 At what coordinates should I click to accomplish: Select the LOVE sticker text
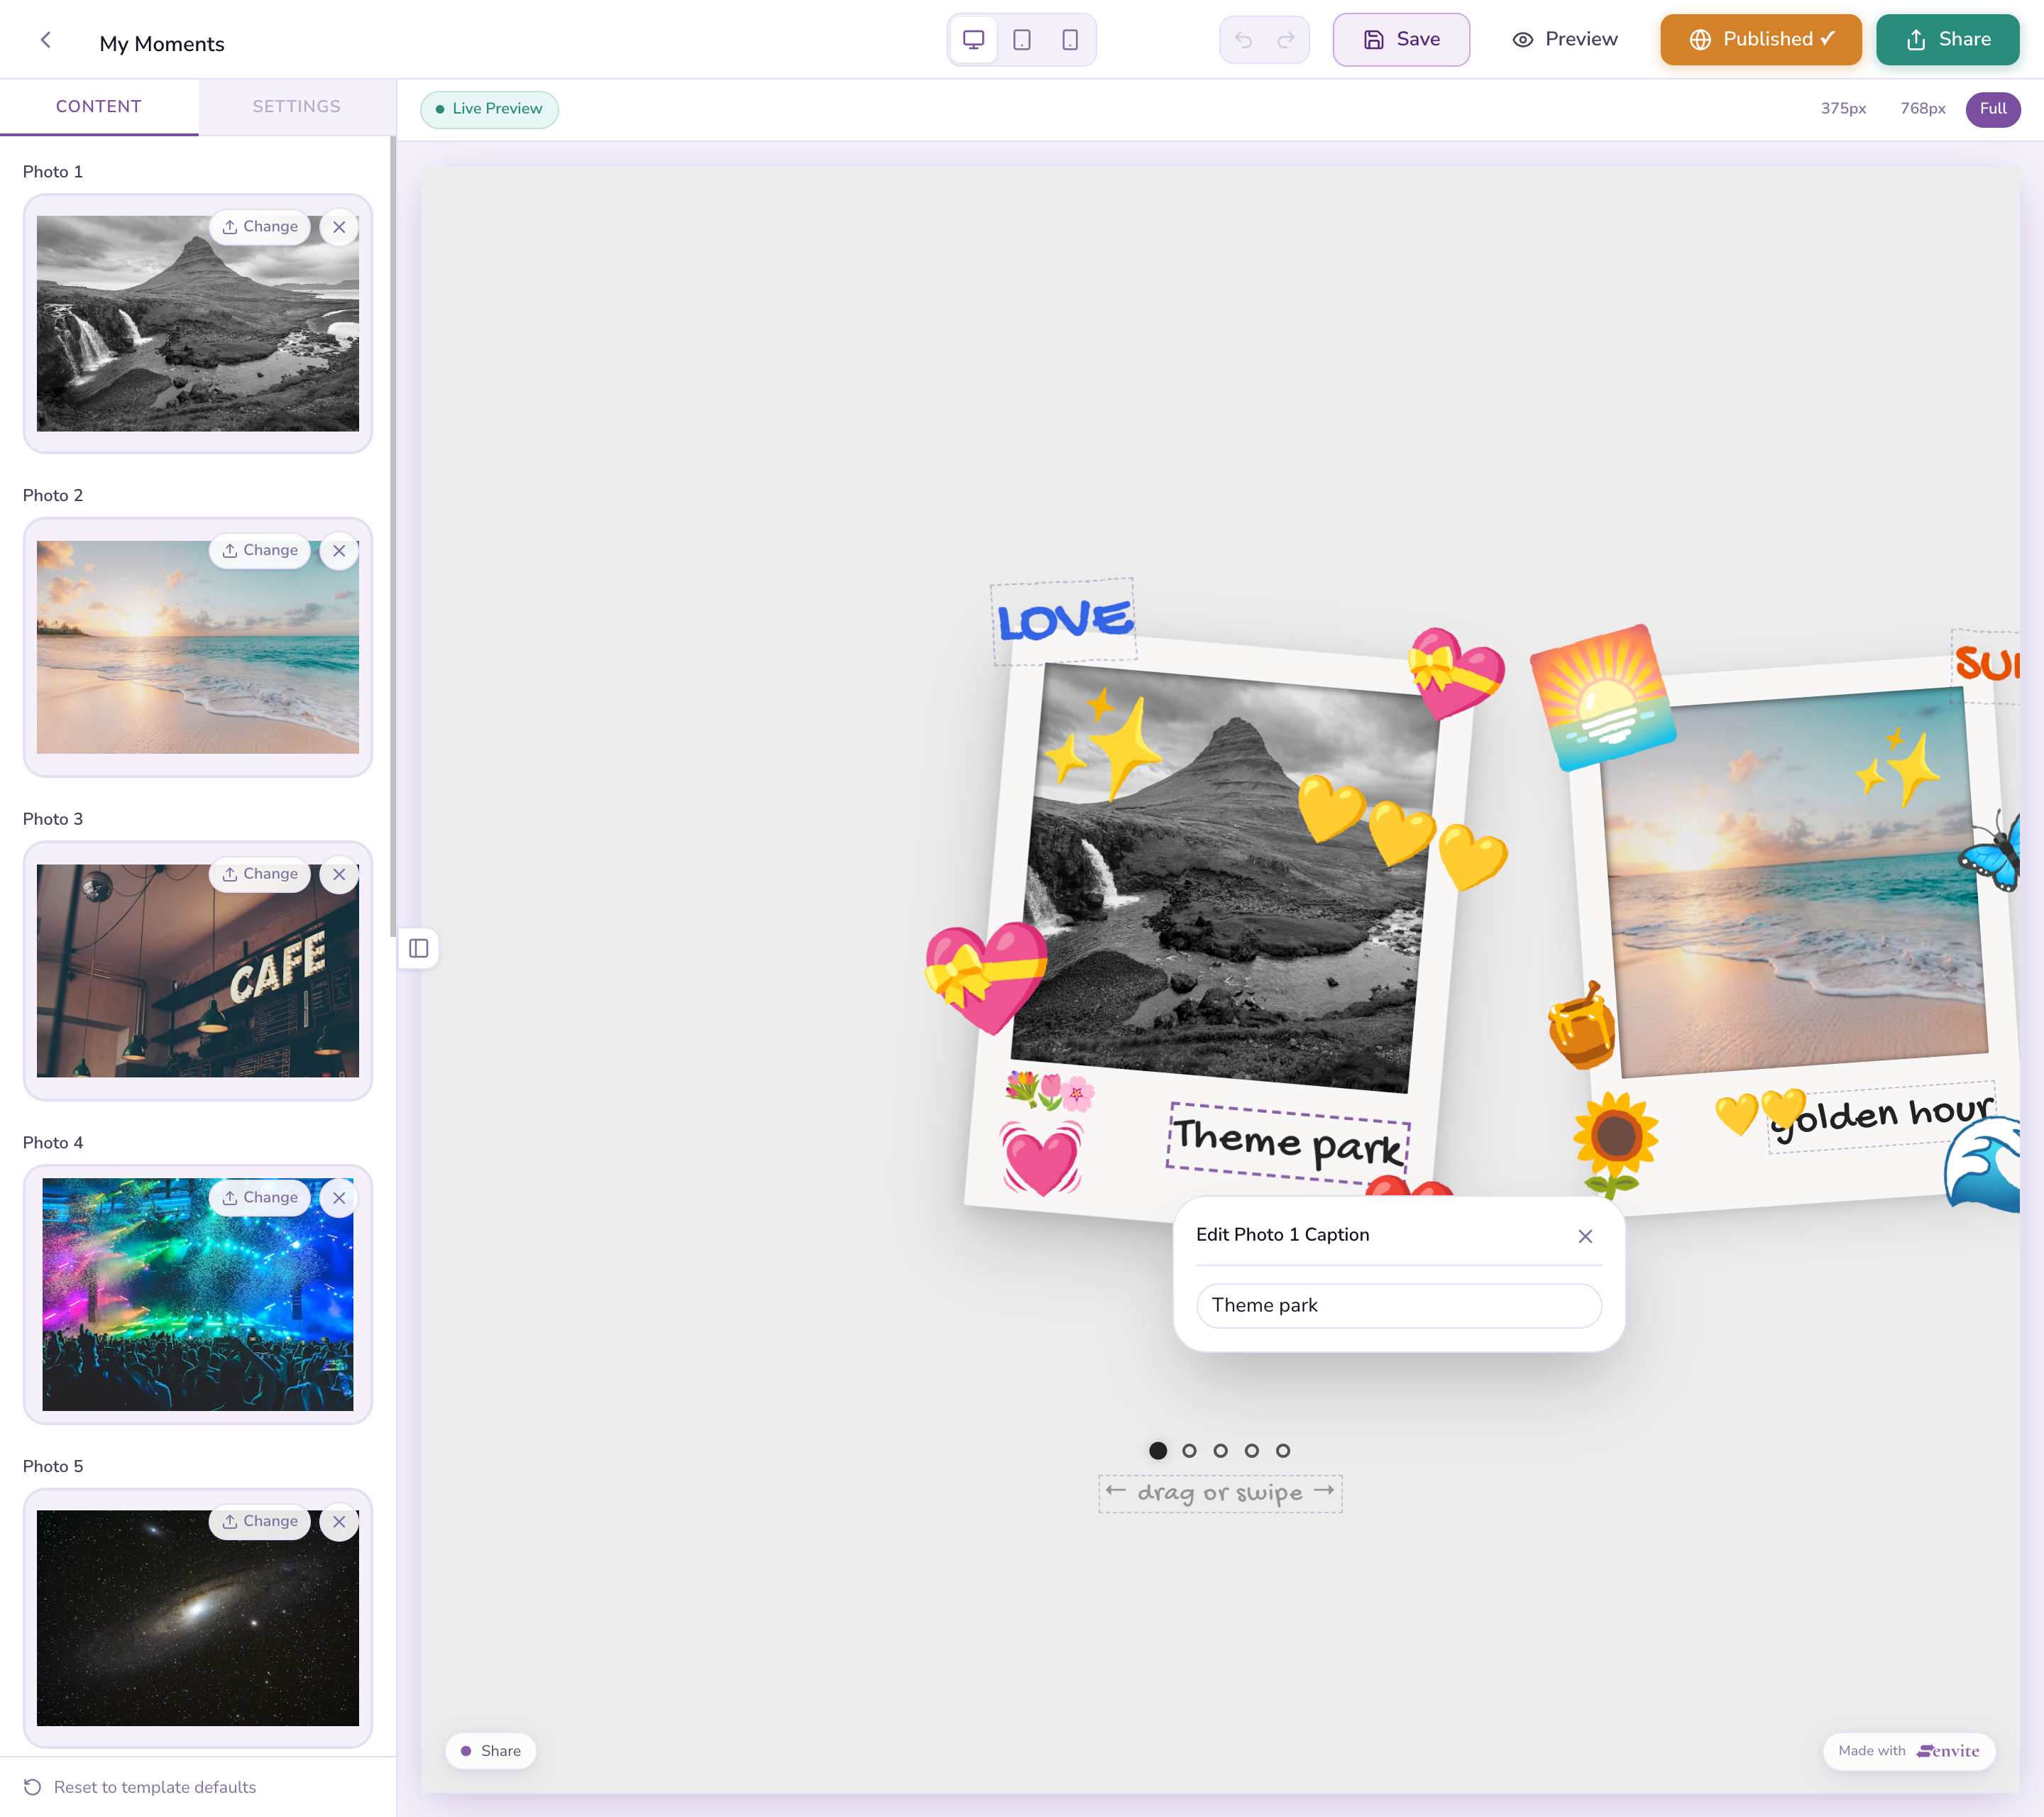click(1064, 621)
